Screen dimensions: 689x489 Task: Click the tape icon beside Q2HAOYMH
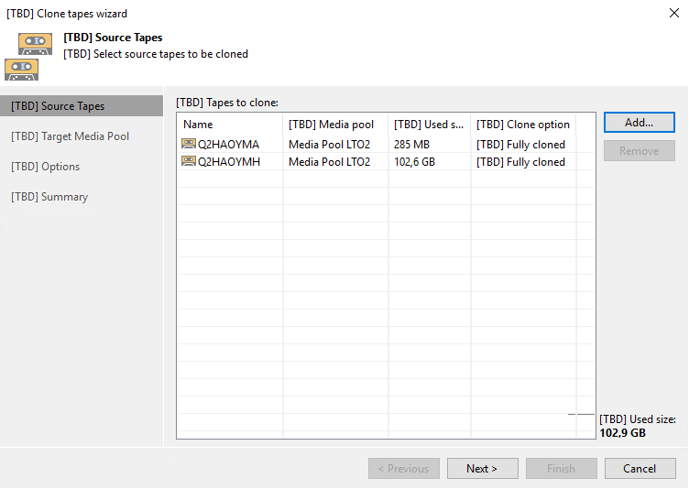[x=189, y=161]
